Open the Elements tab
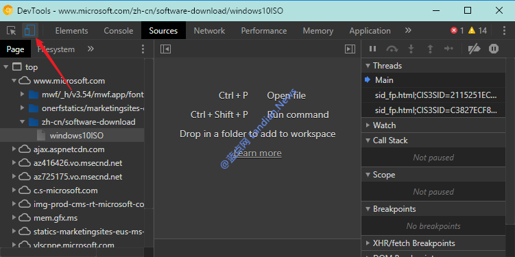The width and height of the screenshot is (515, 257). (71, 31)
